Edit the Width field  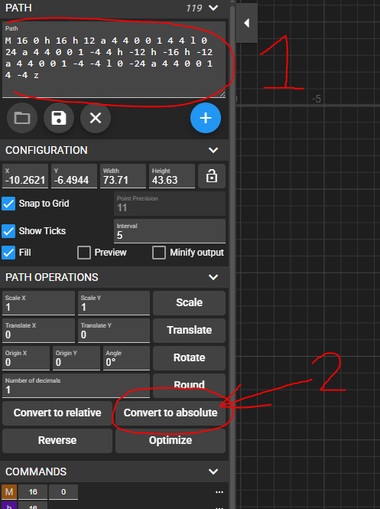click(123, 176)
